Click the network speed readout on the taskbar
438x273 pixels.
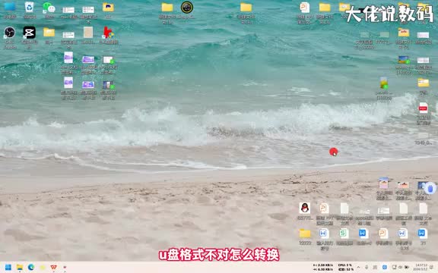pyautogui.click(x=323, y=268)
